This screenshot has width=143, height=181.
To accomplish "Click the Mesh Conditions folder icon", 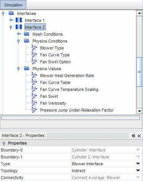I will pos(27,34).
